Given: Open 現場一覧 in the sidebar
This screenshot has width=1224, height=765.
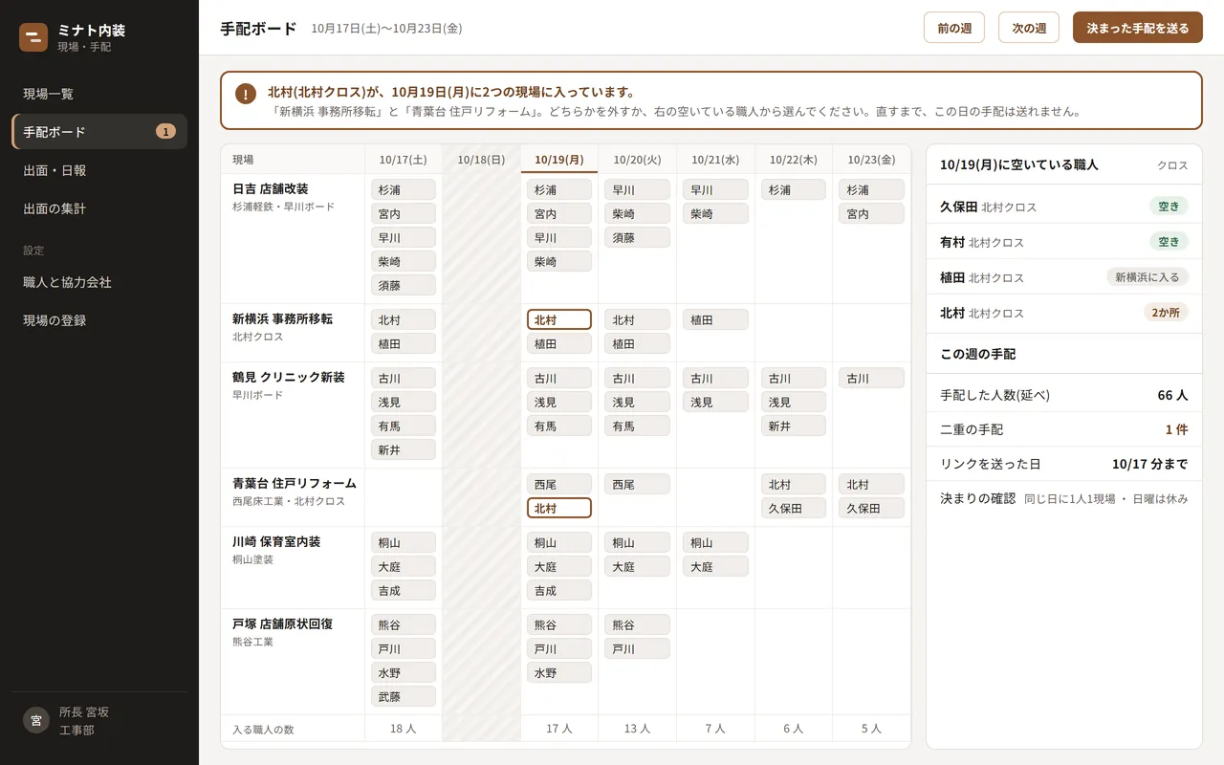Looking at the screenshot, I should (99, 94).
